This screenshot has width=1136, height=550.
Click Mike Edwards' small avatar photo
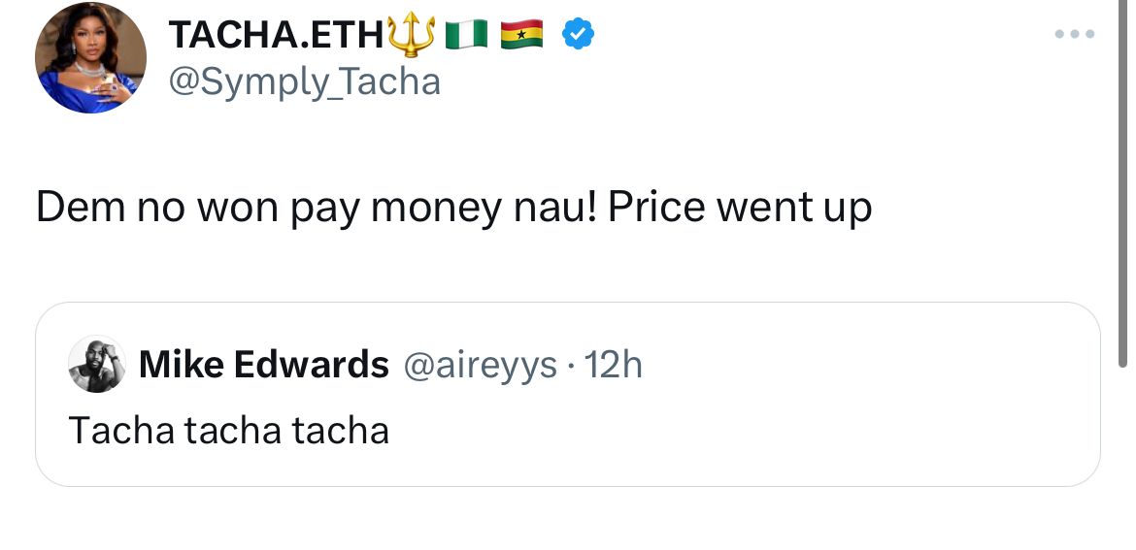(97, 364)
